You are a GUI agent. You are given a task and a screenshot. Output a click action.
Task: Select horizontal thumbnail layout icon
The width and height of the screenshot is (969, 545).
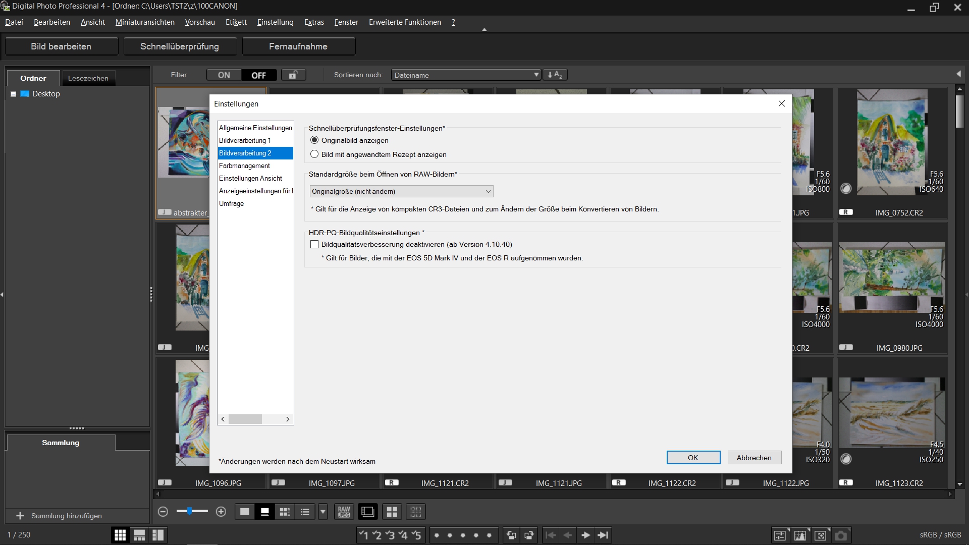click(x=139, y=535)
